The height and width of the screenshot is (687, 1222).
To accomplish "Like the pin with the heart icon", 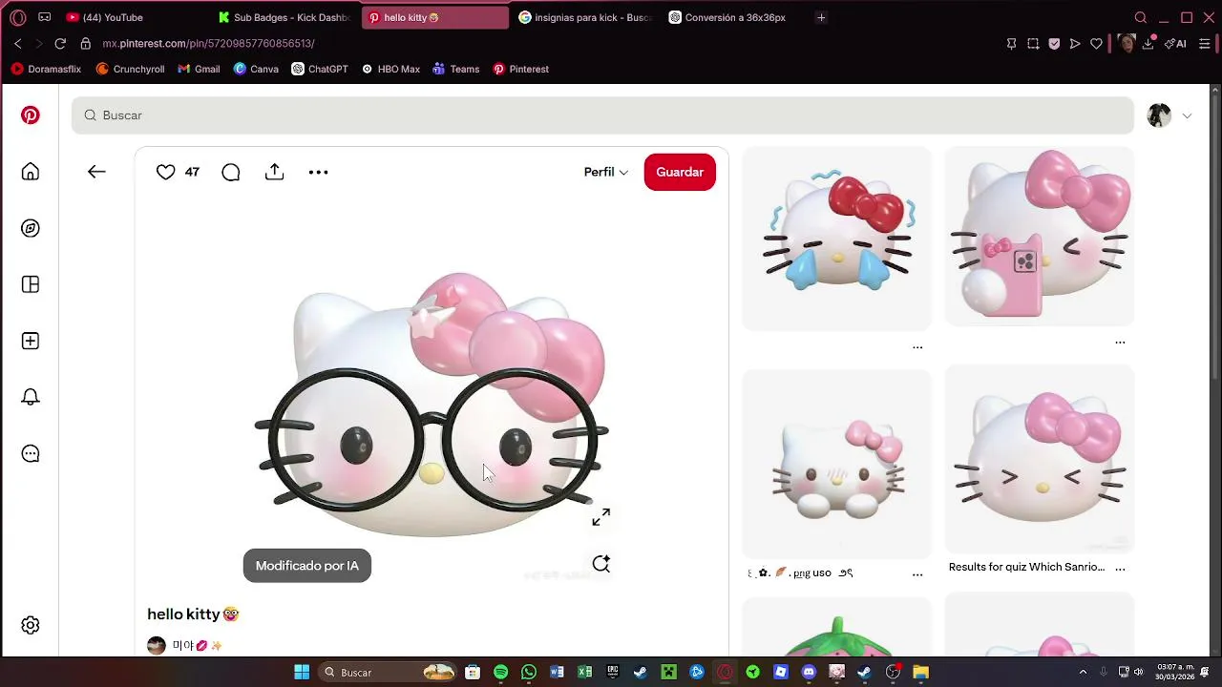I will pyautogui.click(x=166, y=172).
